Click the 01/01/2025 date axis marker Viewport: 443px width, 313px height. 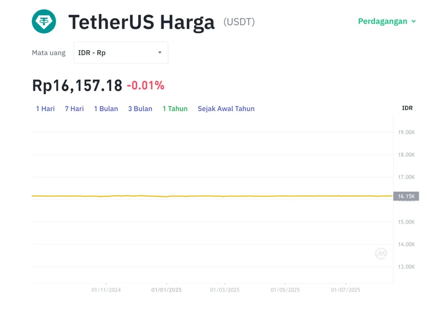tap(167, 290)
